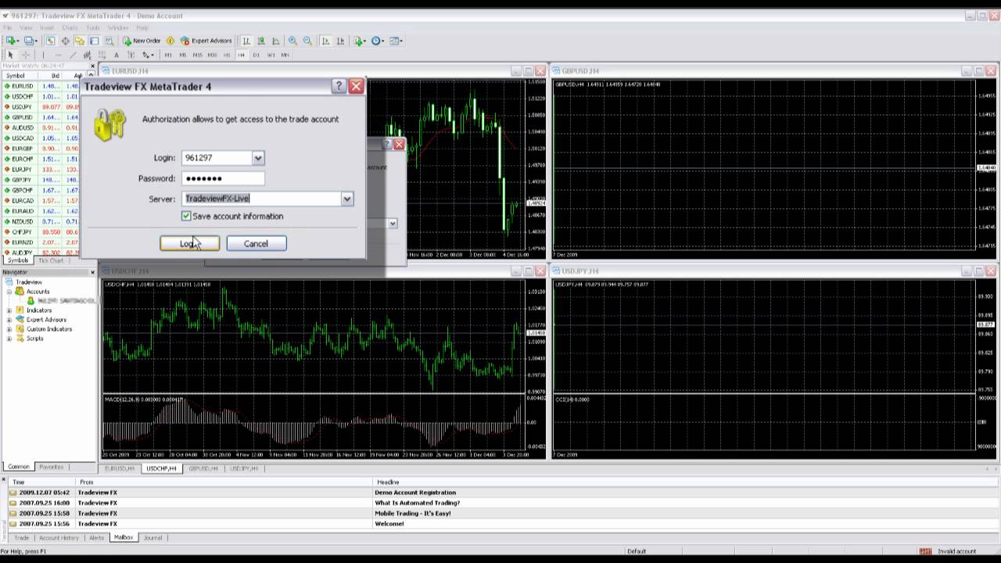Click the Zoom In magnifier icon
This screenshot has width=1001, height=563.
[292, 41]
